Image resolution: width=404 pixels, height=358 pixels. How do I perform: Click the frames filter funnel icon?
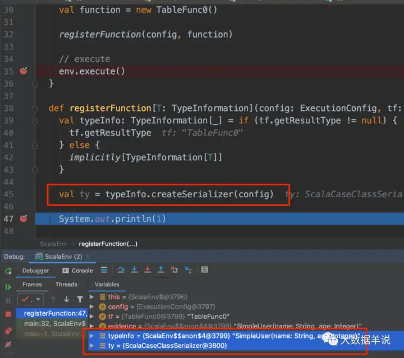coord(80,299)
